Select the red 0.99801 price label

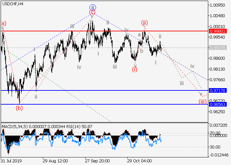(217, 31)
